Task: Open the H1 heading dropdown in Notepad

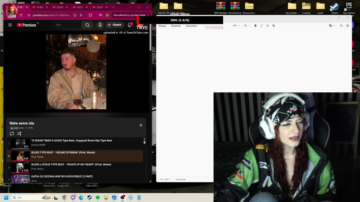Action: point(236,26)
